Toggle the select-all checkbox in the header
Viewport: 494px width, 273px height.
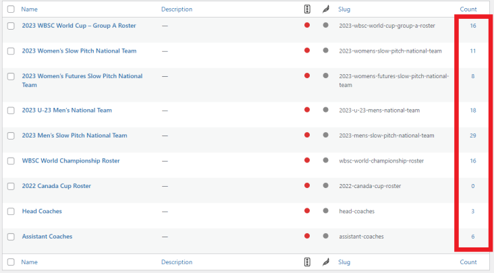tap(11, 9)
